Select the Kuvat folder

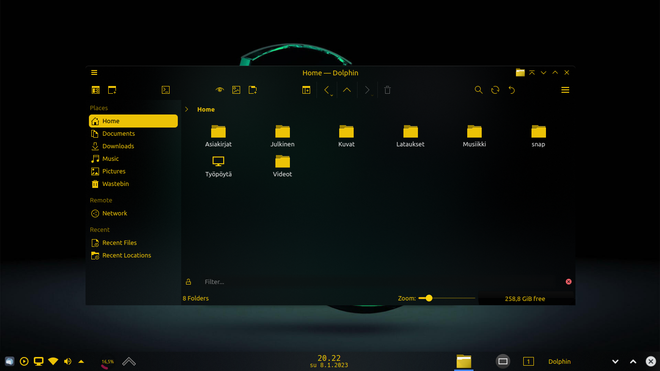click(x=346, y=136)
